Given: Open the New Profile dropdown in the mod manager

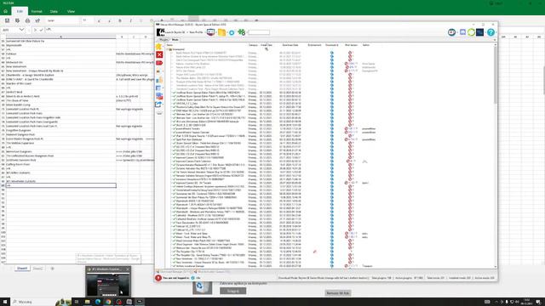Looking at the screenshot, I should [197, 32].
